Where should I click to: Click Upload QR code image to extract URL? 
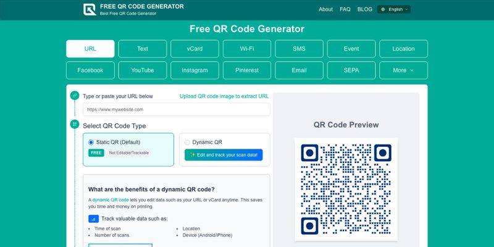click(224, 96)
